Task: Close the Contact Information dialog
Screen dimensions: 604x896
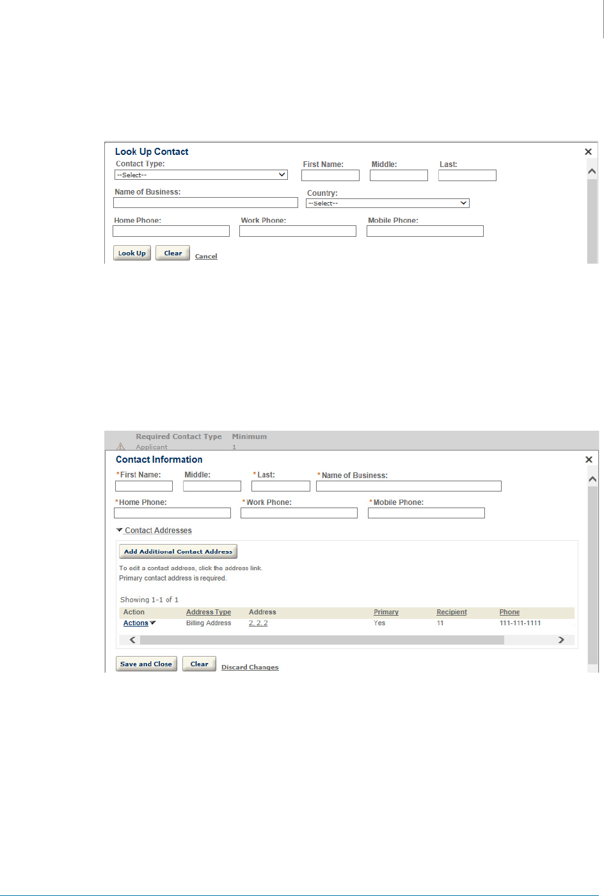Action: (x=589, y=460)
